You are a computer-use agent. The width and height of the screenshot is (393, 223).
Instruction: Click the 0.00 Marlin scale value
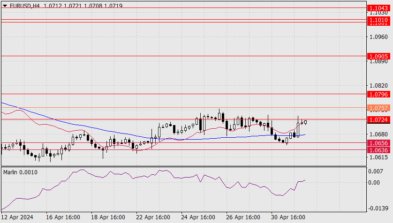point(374,182)
